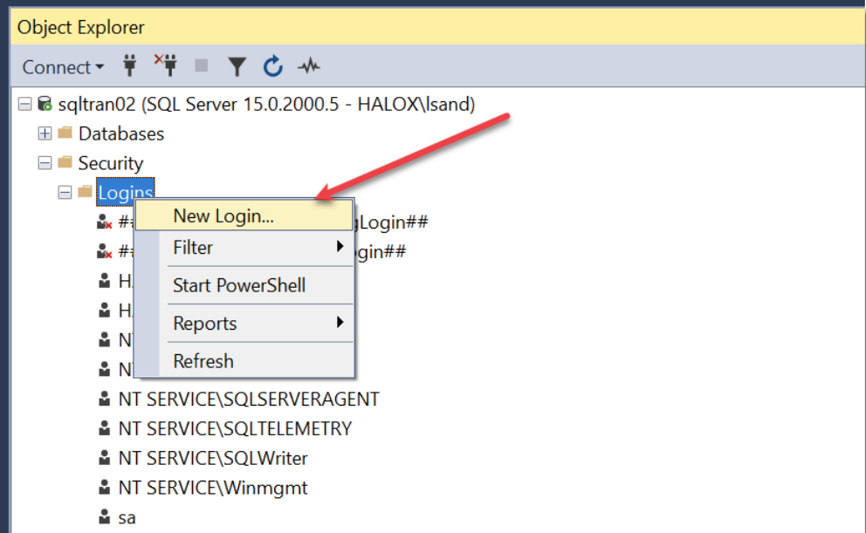Click the Connect Object Explorer plug icon
This screenshot has height=533, width=866.
pyautogui.click(x=130, y=65)
